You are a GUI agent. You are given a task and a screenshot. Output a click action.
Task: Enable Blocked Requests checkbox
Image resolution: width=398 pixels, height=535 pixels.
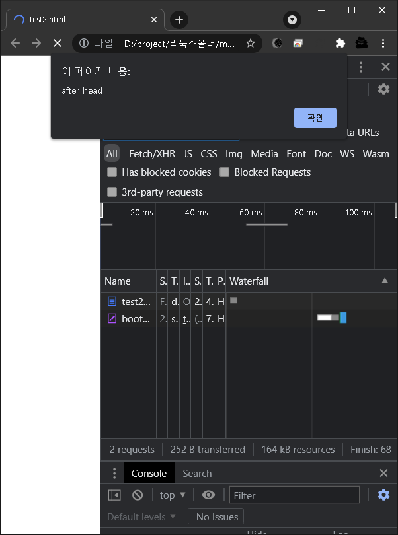tap(225, 172)
